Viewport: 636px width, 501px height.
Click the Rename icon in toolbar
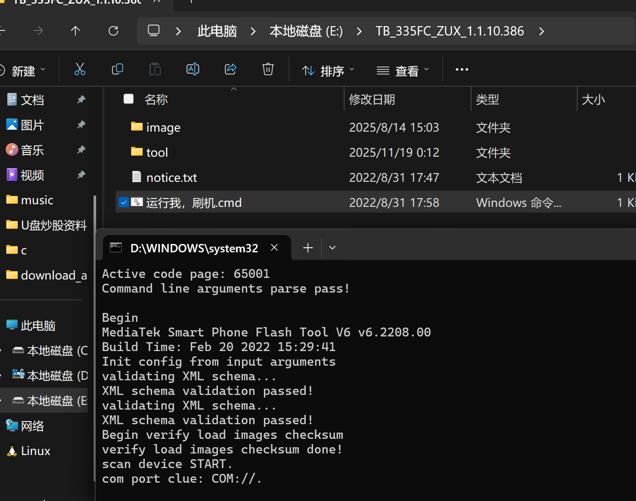(193, 69)
